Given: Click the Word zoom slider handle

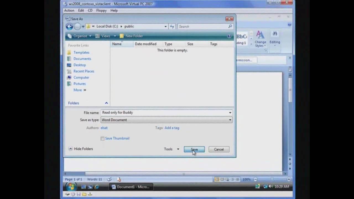Looking at the screenshot, I should click(272, 179).
